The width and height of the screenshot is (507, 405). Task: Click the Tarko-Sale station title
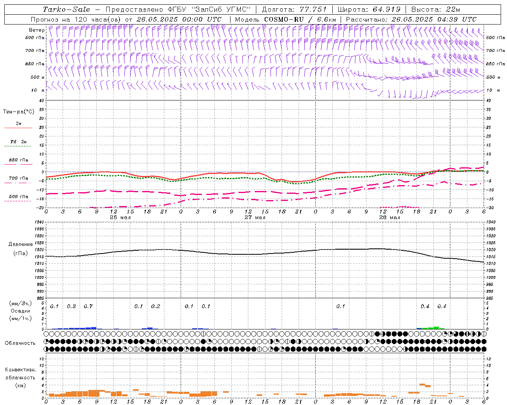pos(66,9)
